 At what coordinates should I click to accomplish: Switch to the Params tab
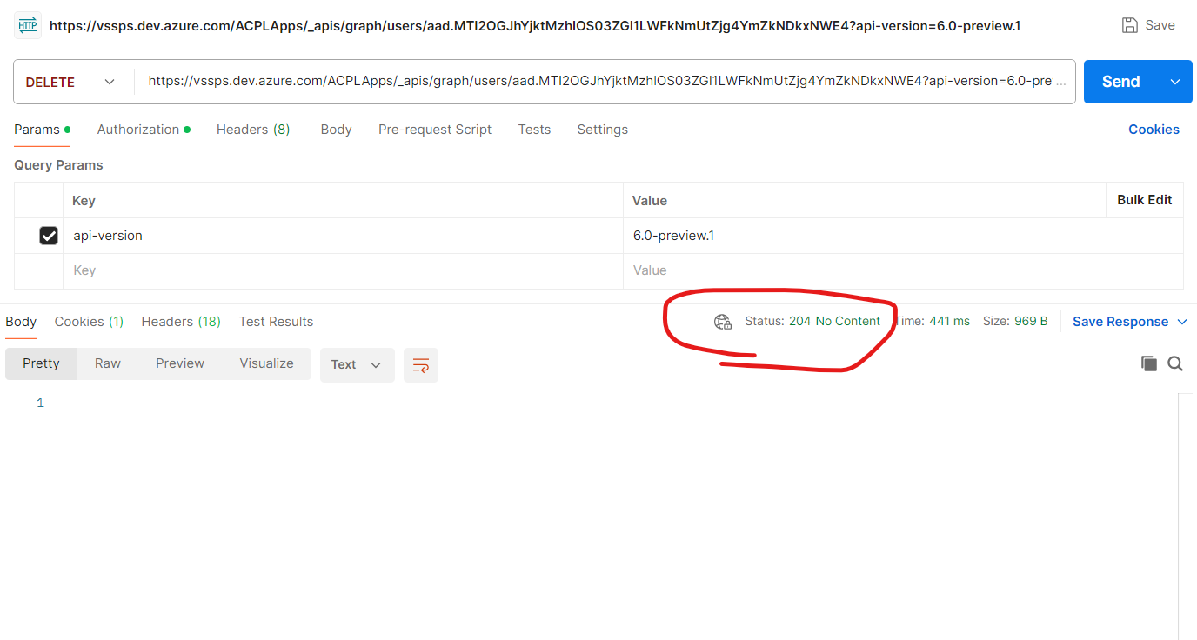[x=42, y=130]
